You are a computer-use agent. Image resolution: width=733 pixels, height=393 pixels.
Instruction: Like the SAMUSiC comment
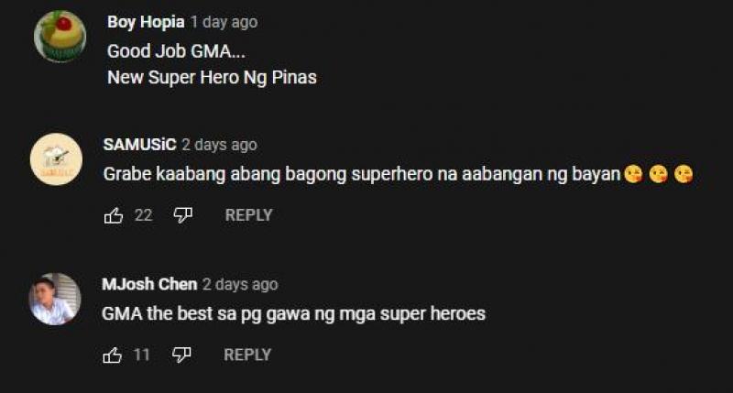[114, 215]
